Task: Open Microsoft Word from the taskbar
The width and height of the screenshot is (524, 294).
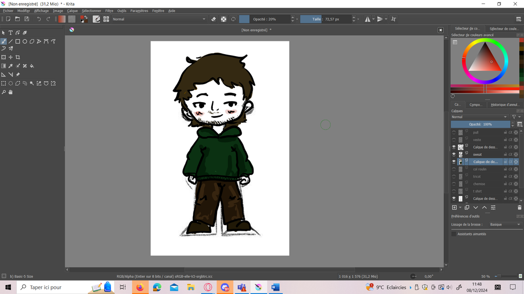Action: coord(275,287)
